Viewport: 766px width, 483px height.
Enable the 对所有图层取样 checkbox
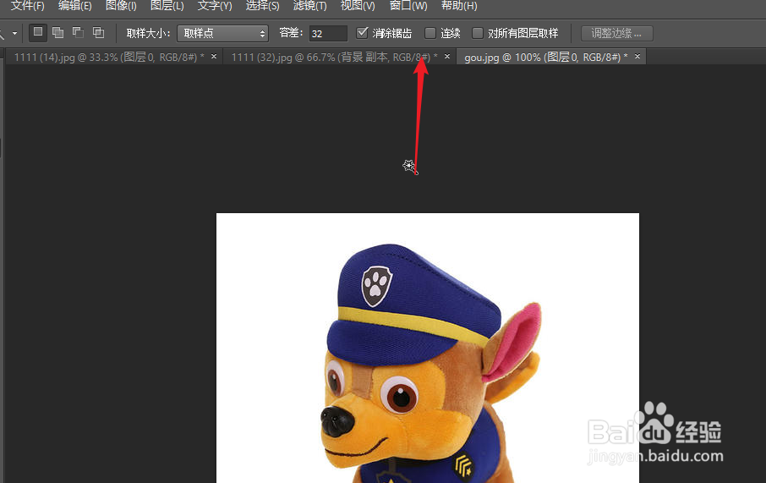tap(478, 33)
